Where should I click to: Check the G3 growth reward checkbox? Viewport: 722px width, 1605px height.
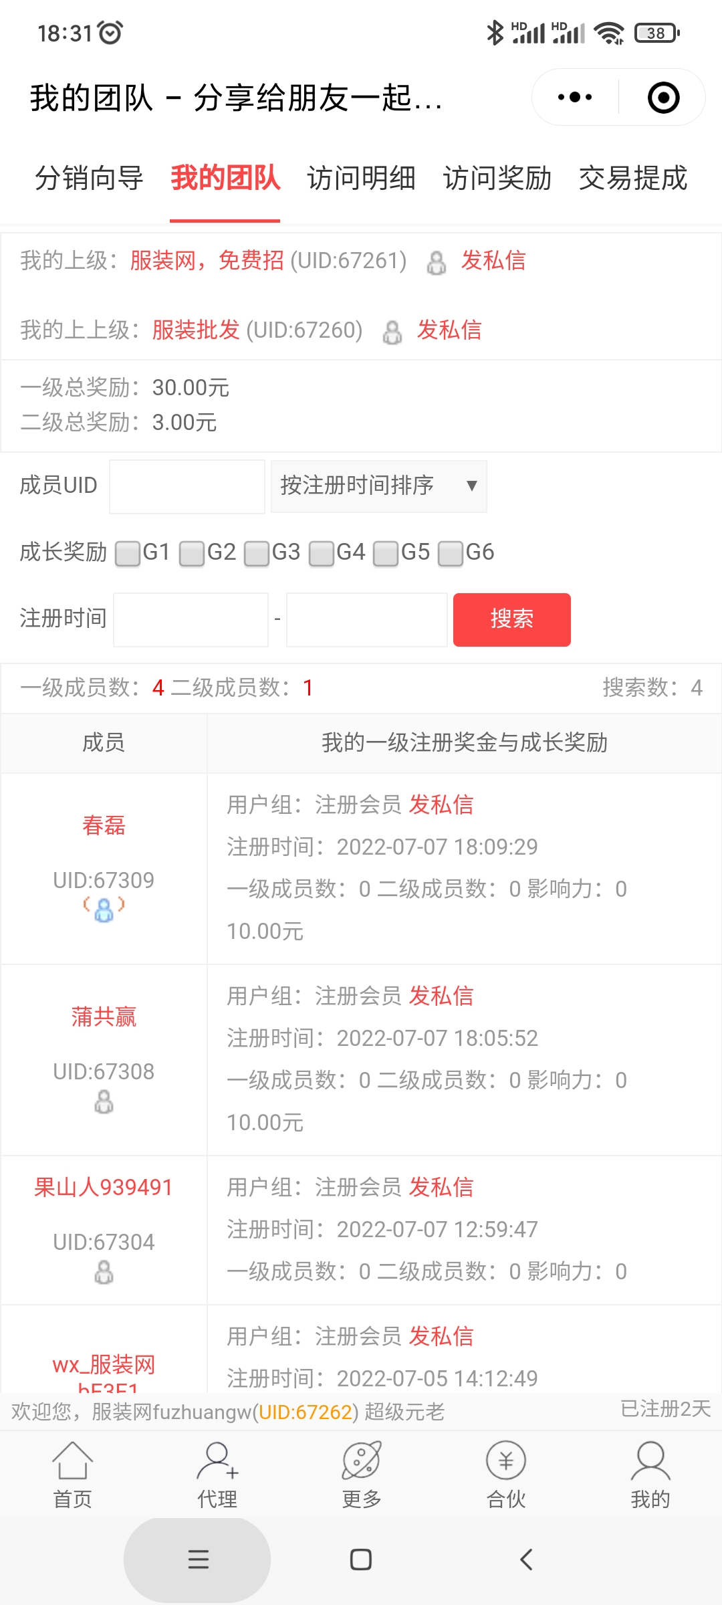point(257,554)
